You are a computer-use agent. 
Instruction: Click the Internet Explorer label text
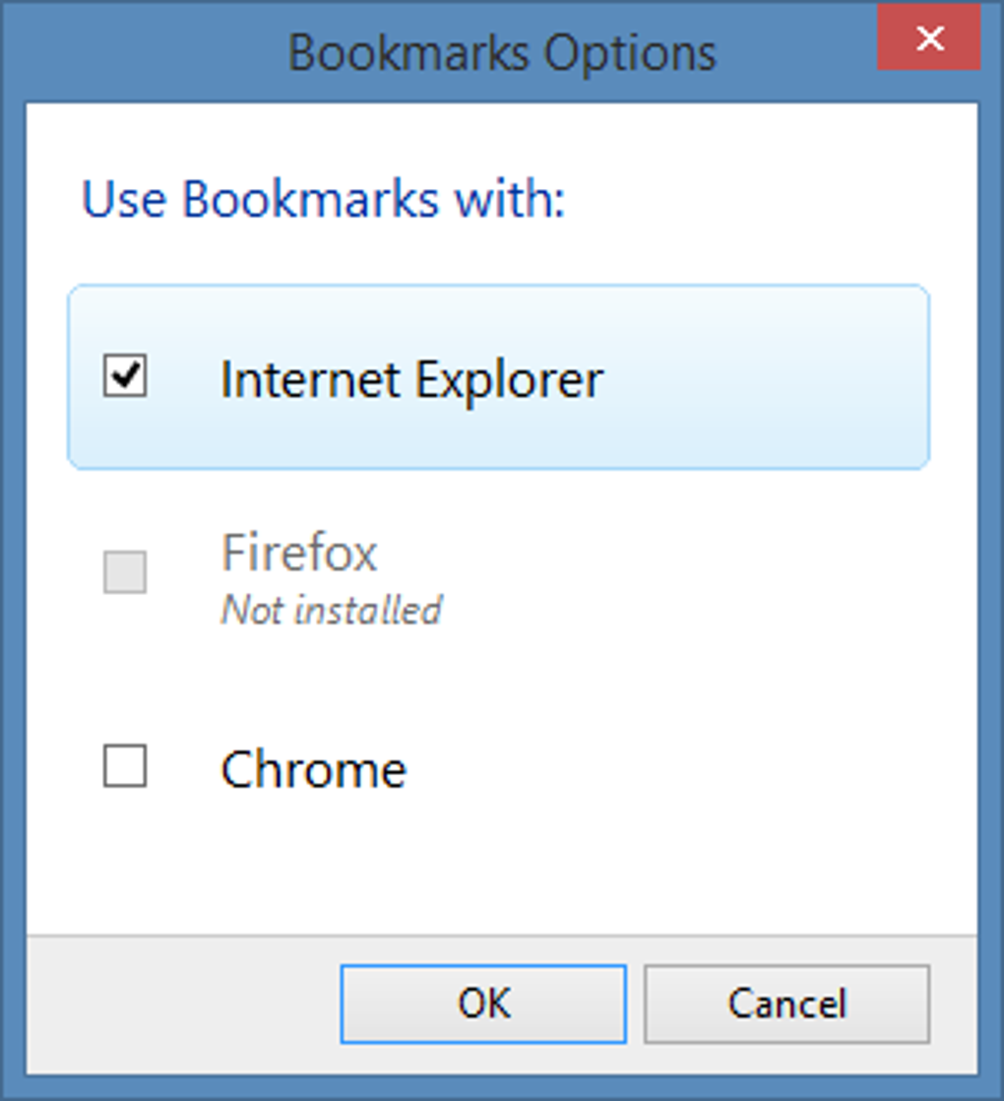click(x=411, y=379)
